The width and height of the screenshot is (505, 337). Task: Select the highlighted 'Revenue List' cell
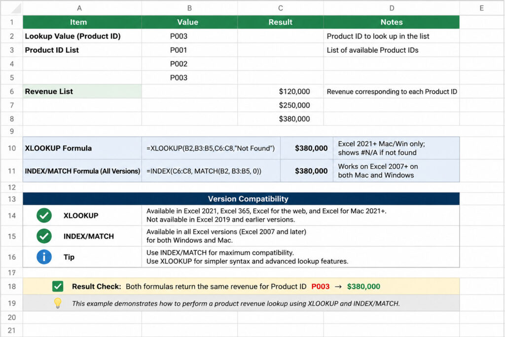pos(82,91)
